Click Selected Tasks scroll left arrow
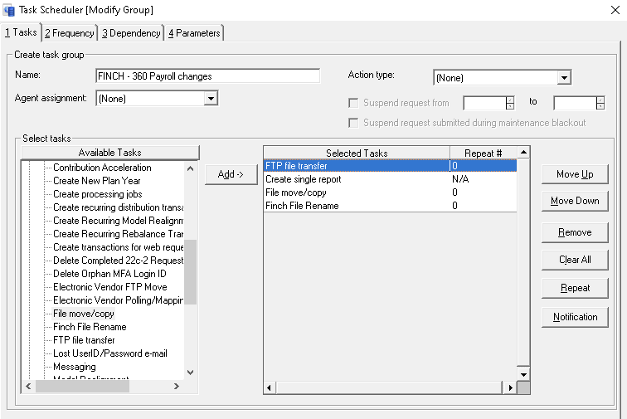 click(269, 387)
